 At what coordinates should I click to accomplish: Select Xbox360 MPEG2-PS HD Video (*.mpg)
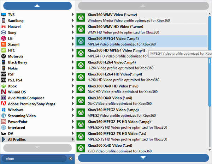point(141,124)
